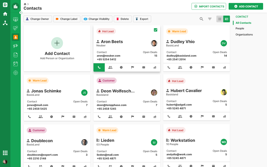Click flag icon on Dudley Vhio card
The width and height of the screenshot is (267, 167).
[202, 67]
